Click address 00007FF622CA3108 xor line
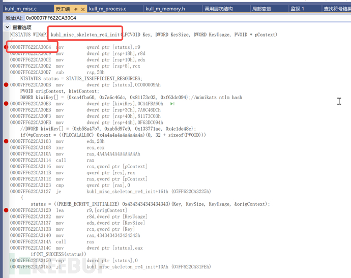351x278 pixels. click(x=31, y=147)
